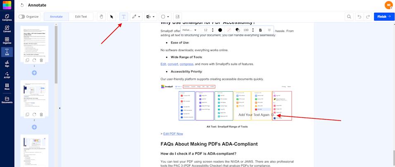The width and height of the screenshot is (395, 167).
Task: Click the opacity value 100 field
Action: 245,30
